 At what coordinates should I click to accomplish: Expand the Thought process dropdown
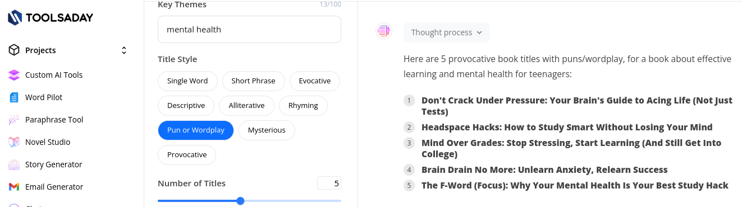point(447,32)
